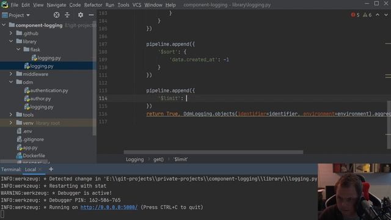Open the Run menu
Image resolution: width=391 pixels, height=220 pixels.
[110, 5]
